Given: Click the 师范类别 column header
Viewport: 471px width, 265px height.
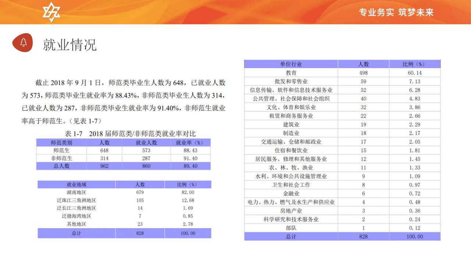Looking at the screenshot, I should (61, 142).
